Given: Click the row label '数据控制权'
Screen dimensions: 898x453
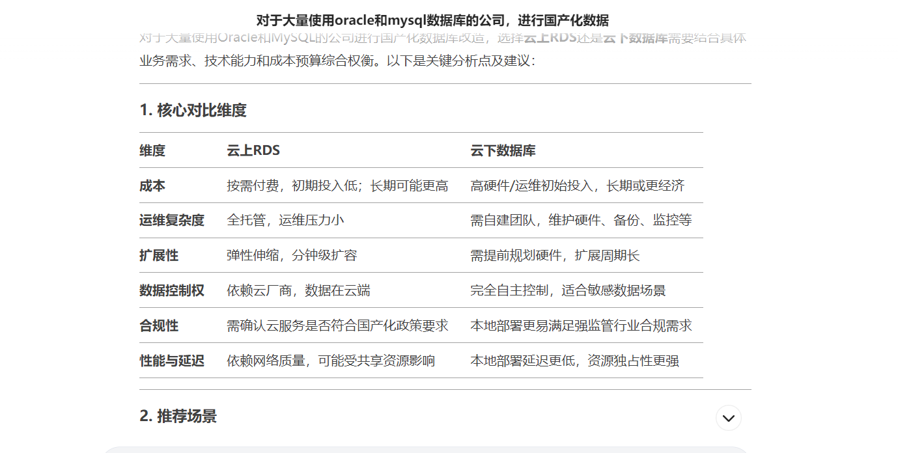Looking at the screenshot, I should click(x=172, y=290).
